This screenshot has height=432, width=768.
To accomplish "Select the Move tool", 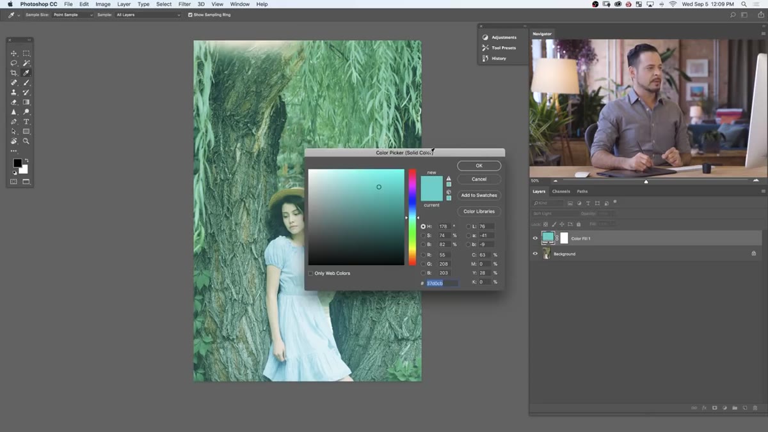I will pos(13,54).
